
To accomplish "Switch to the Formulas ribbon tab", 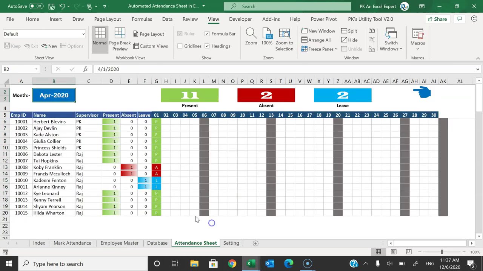I will coord(142,19).
